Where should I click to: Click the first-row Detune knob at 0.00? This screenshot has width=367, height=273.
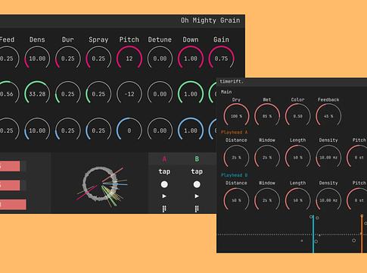point(160,58)
